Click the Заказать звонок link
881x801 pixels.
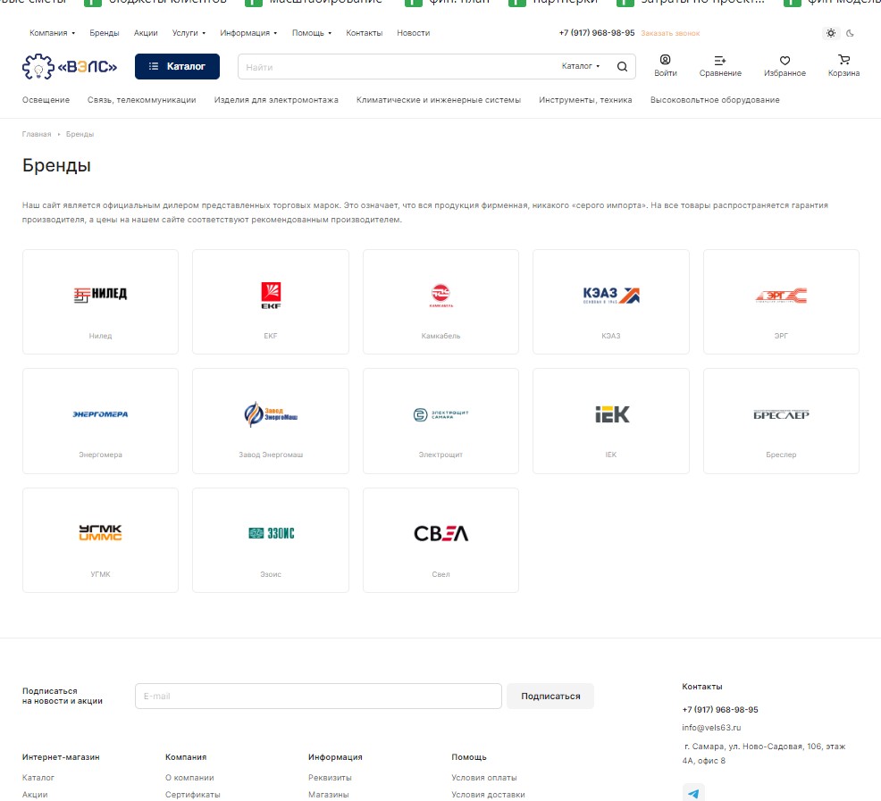pos(670,34)
